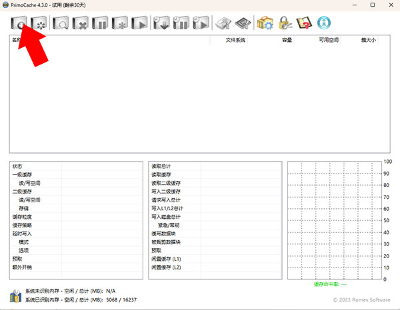The width and height of the screenshot is (400, 310).
Task: Select the 状态 row in the left panel
Action: (x=17, y=166)
